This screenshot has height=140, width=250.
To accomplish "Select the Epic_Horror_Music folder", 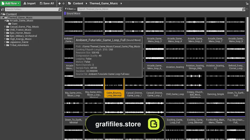I will (20, 33).
